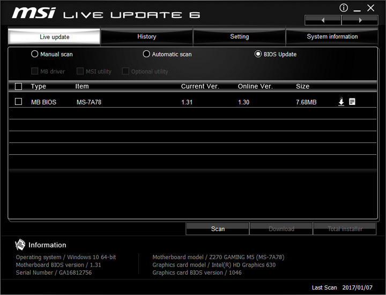Tick the MB driver checkbox
The image size is (386, 295).
tap(34, 71)
